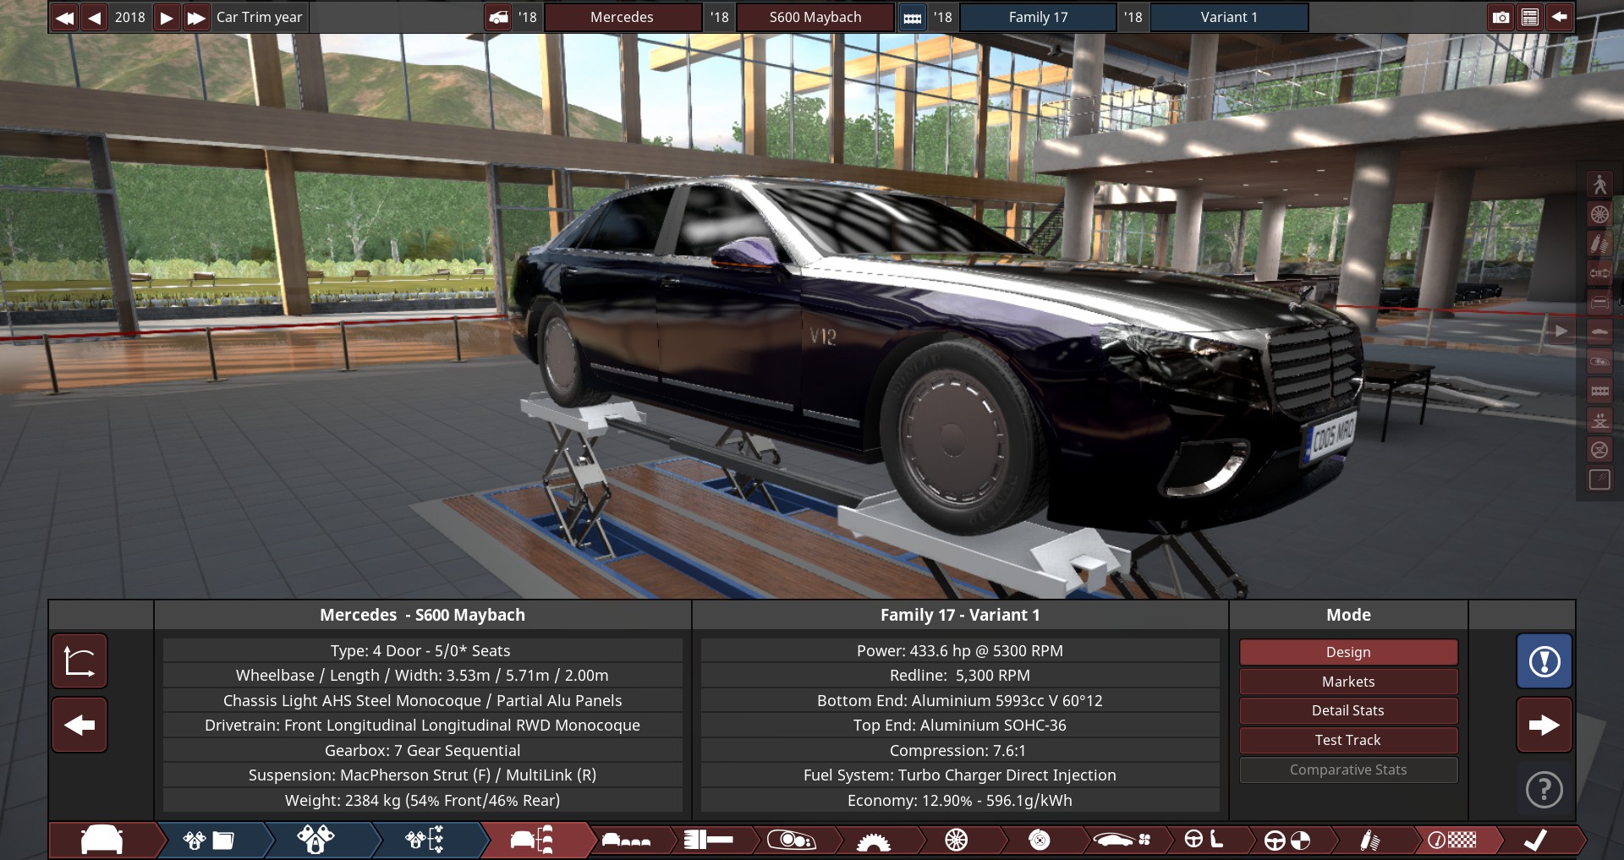
Task: Open the paint brush tab
Action: coord(708,840)
